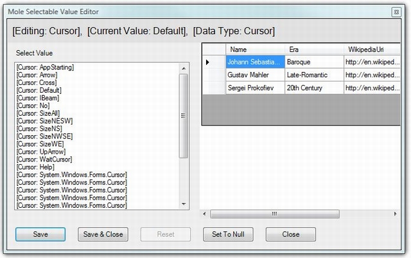Click the current row indicator arrow
411x258 pixels.
point(207,62)
